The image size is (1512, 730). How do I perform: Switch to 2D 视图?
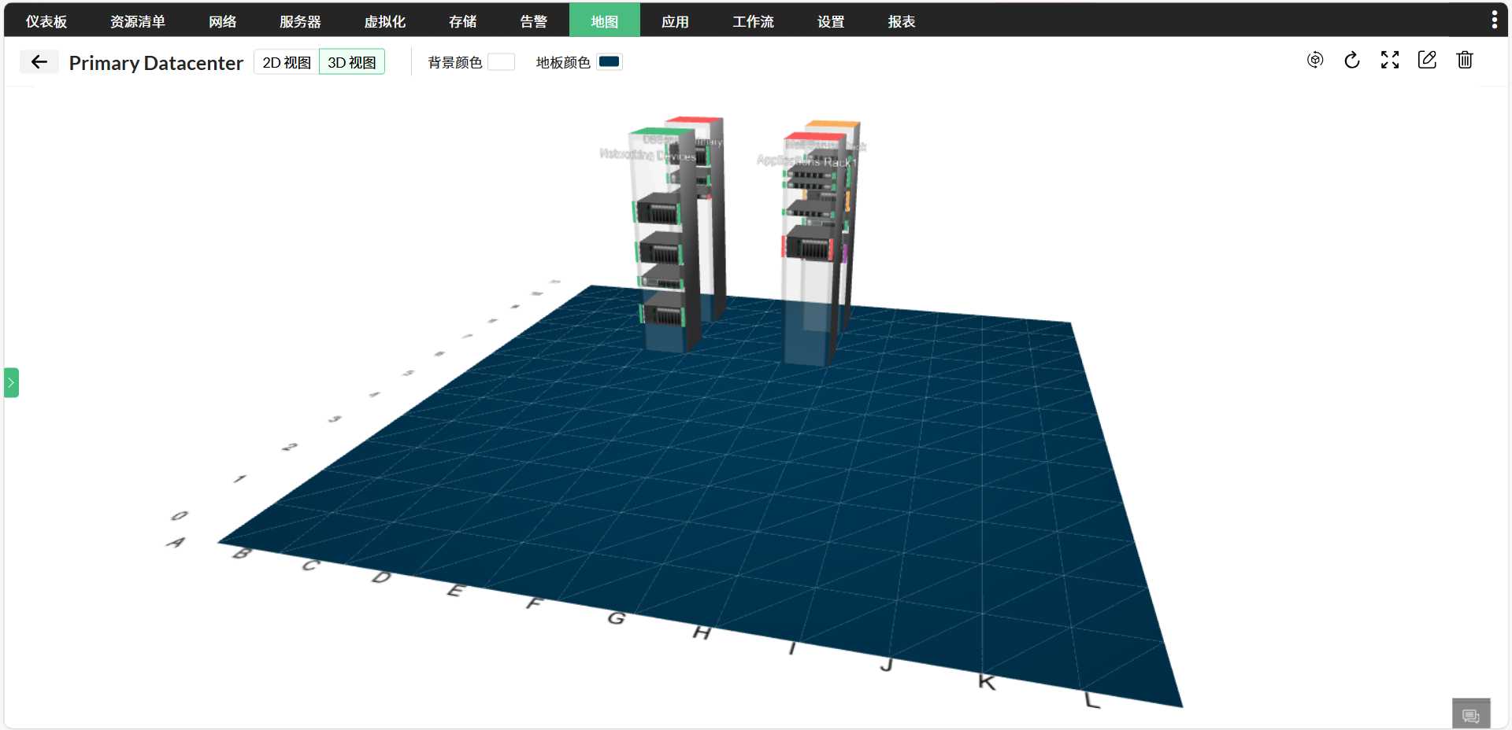pos(286,61)
